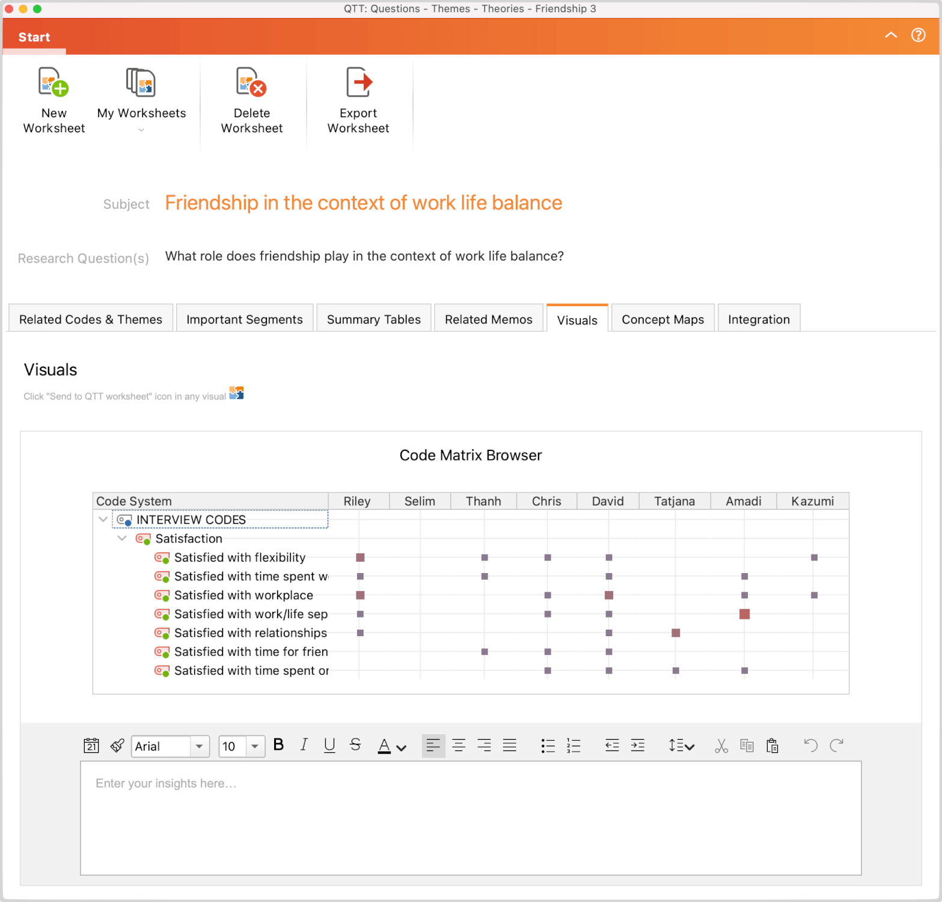This screenshot has width=942, height=902.
Task: Toggle strikethrough formatting
Action: (x=355, y=745)
